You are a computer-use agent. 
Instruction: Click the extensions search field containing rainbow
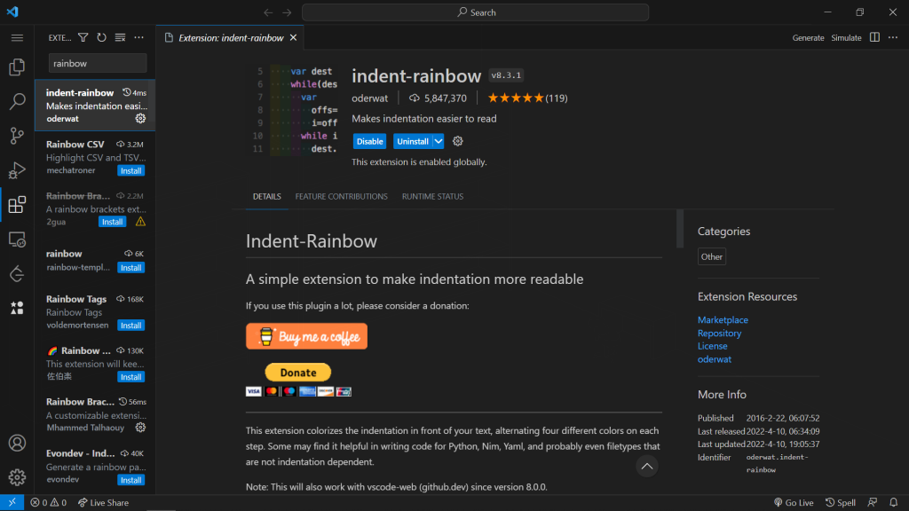click(98, 63)
